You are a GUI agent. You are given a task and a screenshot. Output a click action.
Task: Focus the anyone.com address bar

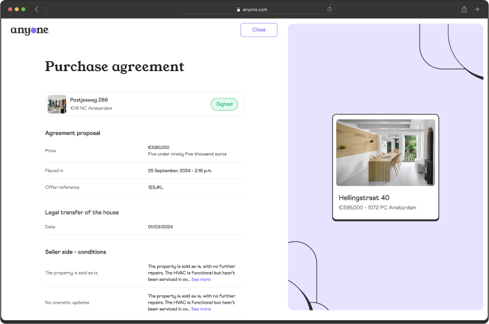pyautogui.click(x=255, y=9)
